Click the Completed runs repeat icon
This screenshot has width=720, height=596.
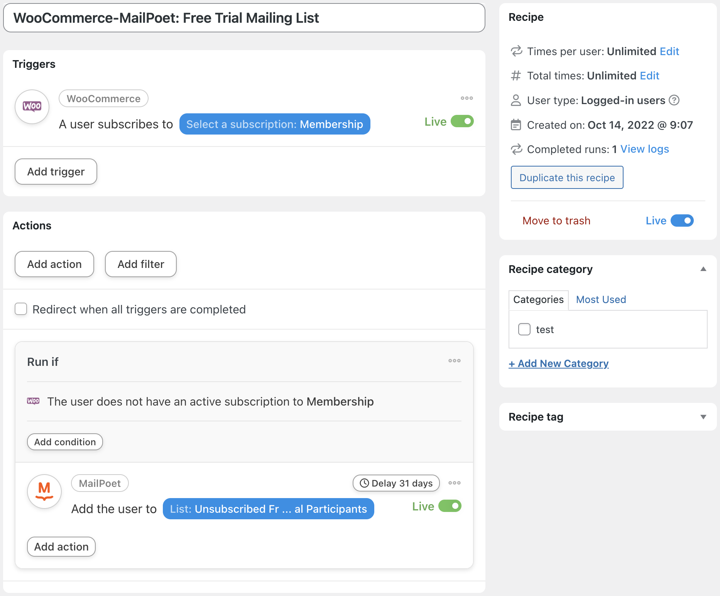coord(516,149)
